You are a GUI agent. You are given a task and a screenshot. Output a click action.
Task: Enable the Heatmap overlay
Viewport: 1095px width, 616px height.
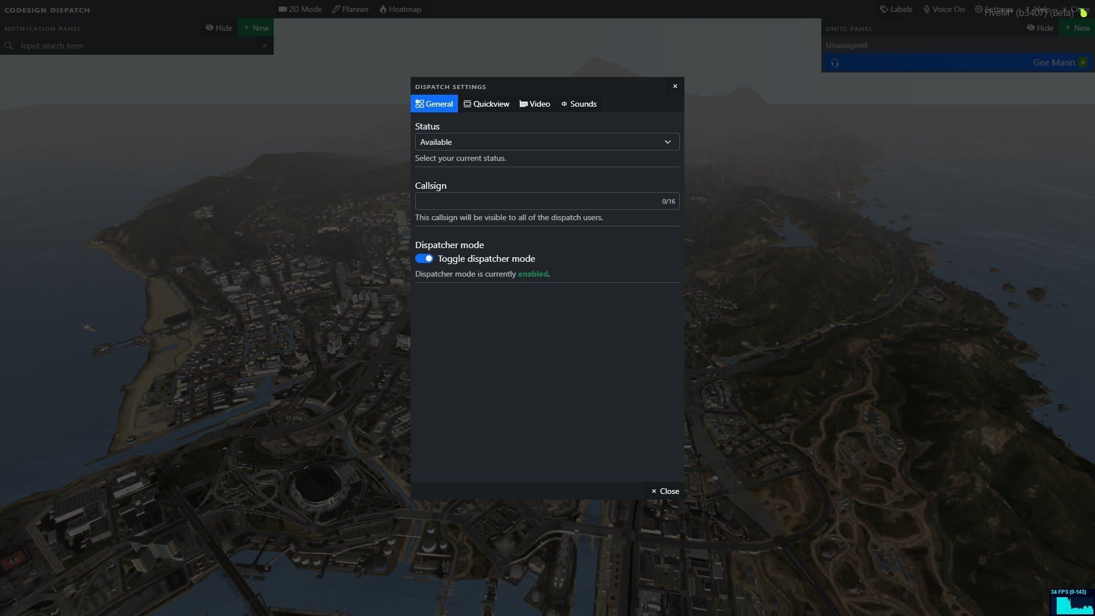click(x=400, y=9)
